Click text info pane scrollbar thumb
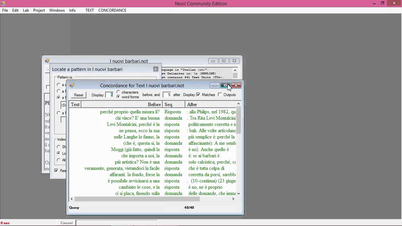This screenshot has width=402, height=226. click(235, 76)
